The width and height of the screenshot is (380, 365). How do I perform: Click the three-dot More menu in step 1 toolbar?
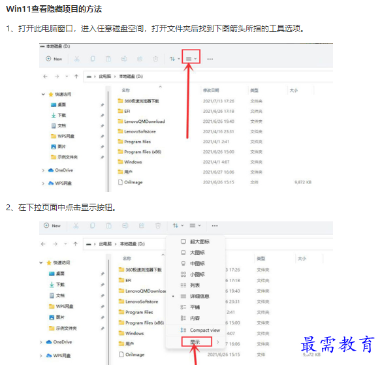click(x=210, y=59)
